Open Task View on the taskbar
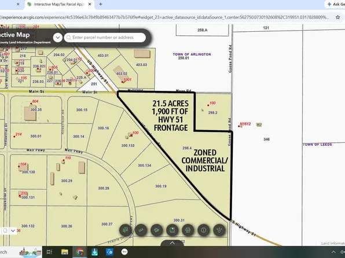The height and width of the screenshot is (258, 345). pyautogui.click(x=49, y=252)
